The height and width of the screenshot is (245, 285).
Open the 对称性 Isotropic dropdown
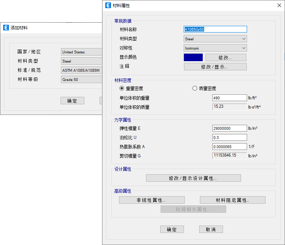point(215,48)
